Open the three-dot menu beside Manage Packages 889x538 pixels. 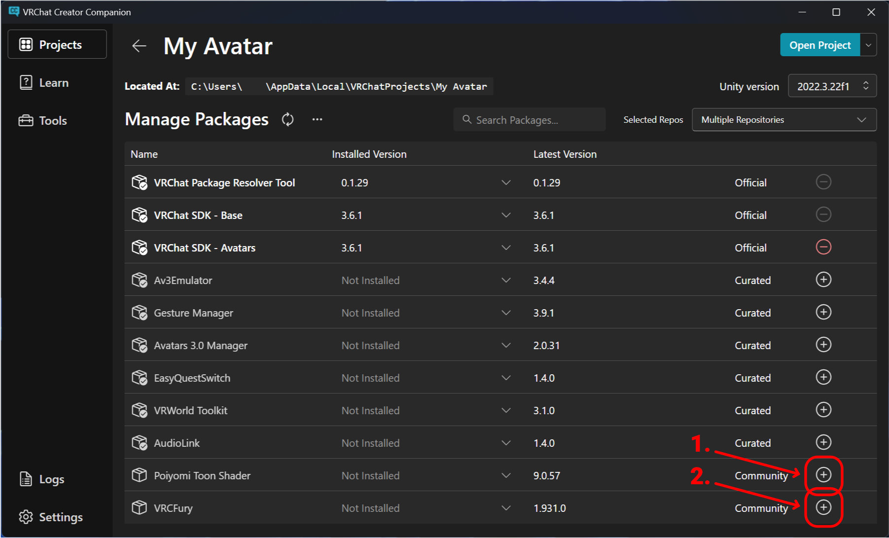tap(317, 119)
